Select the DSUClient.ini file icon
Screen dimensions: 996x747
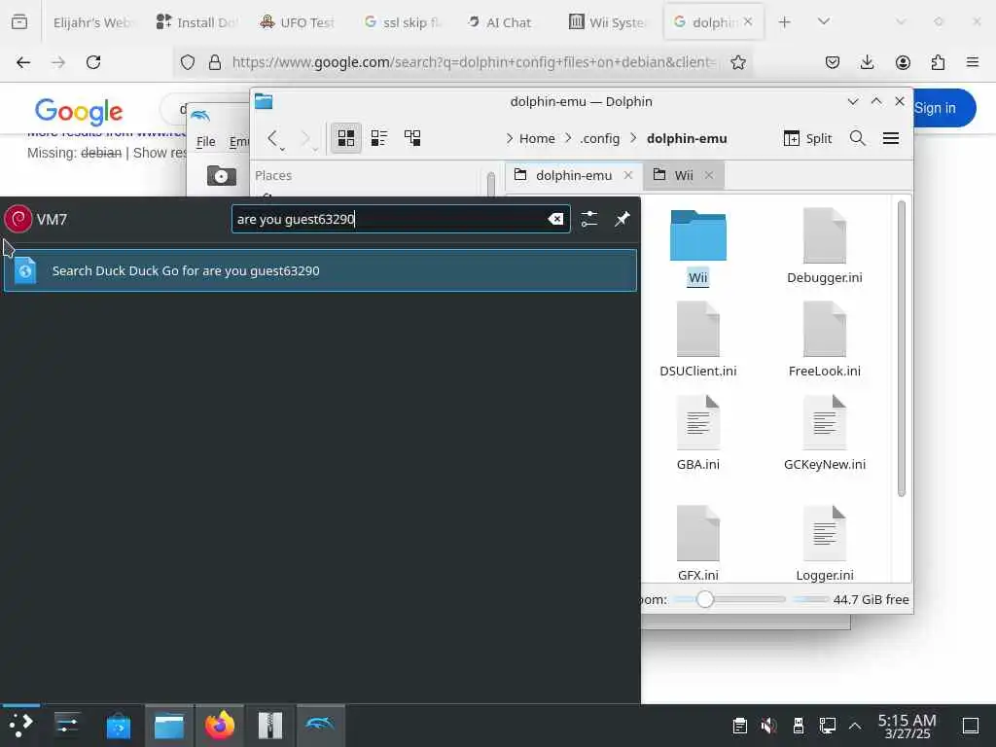coord(697,329)
